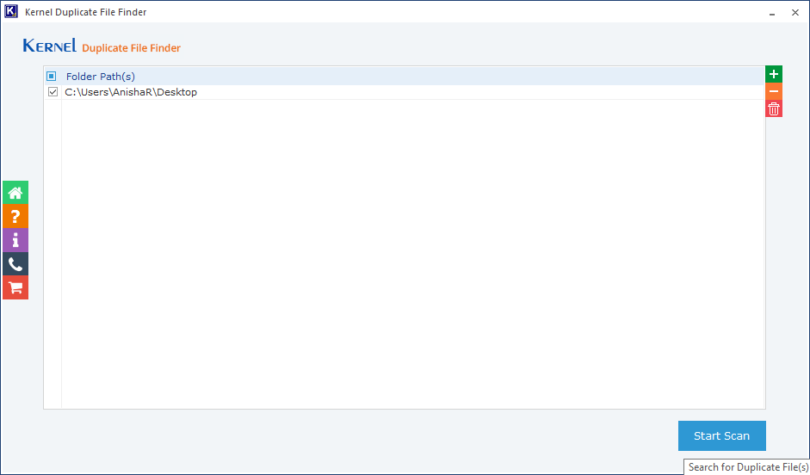
Task: Select the C:\Users\AnishaR\Desktop path row
Action: 131,92
